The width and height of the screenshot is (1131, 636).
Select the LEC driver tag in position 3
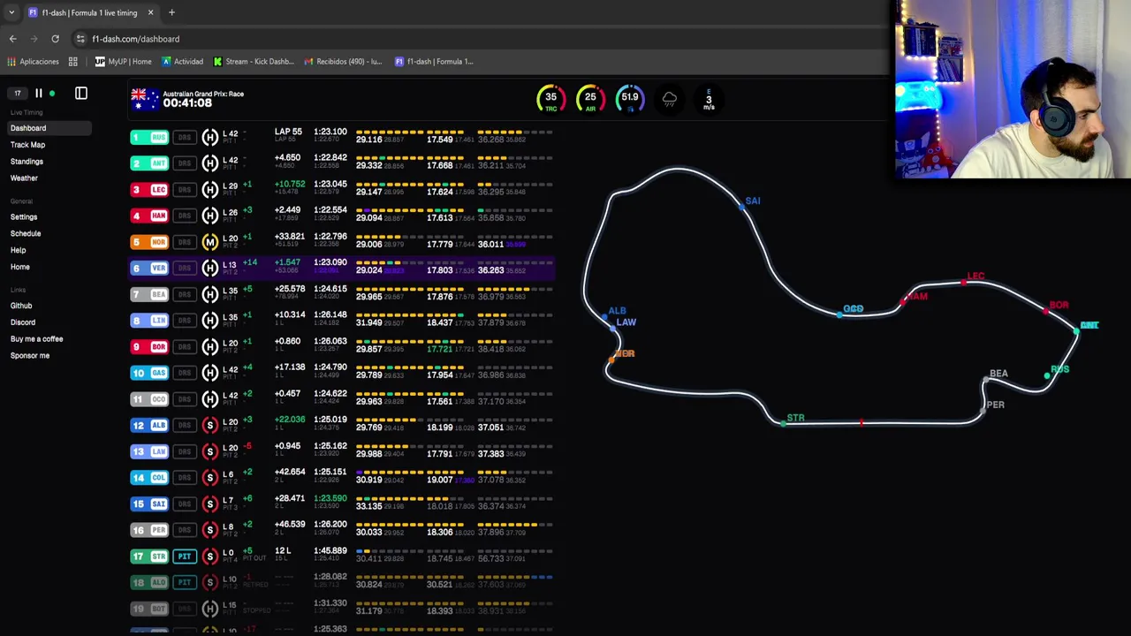click(x=149, y=190)
